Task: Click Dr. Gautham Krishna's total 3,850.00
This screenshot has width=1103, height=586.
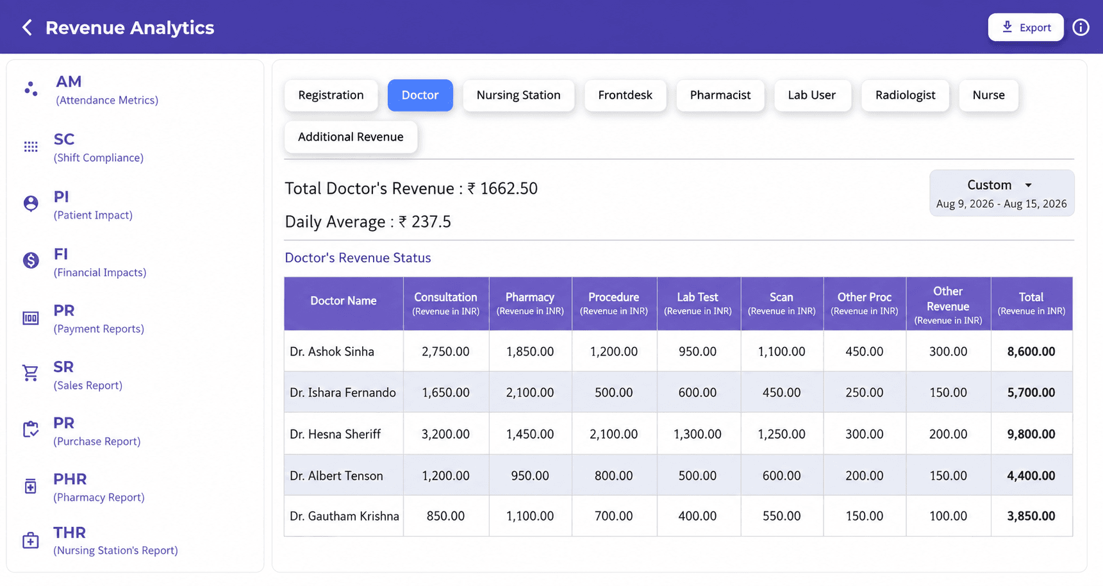Action: pos(1031,516)
